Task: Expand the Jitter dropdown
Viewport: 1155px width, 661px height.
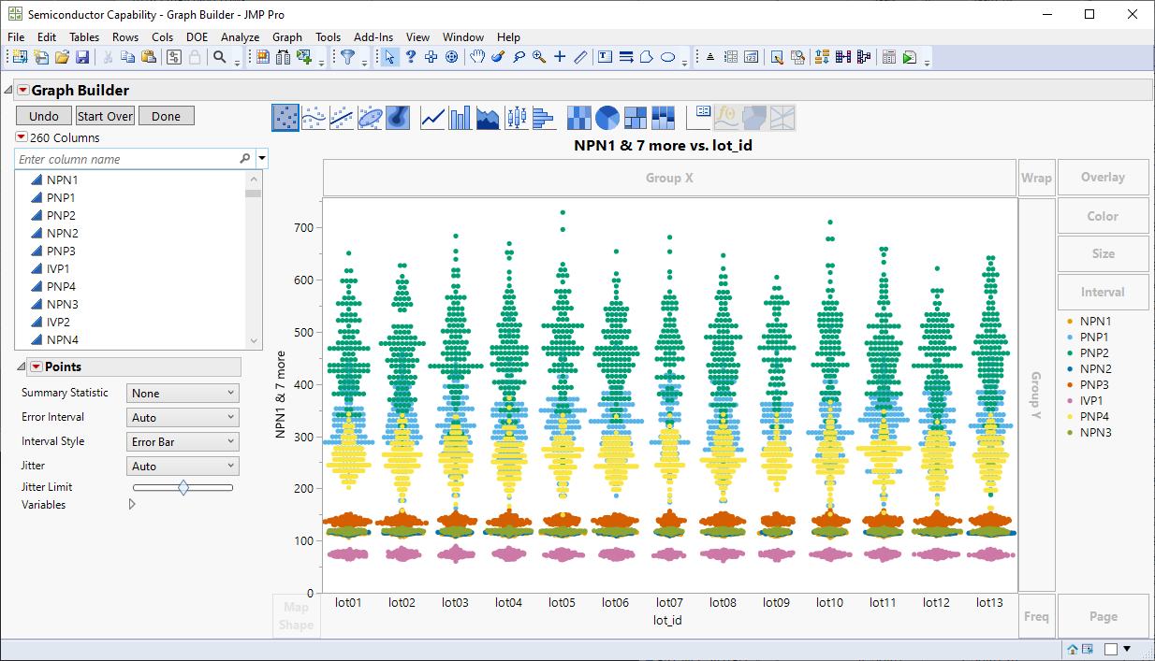Action: (x=183, y=466)
